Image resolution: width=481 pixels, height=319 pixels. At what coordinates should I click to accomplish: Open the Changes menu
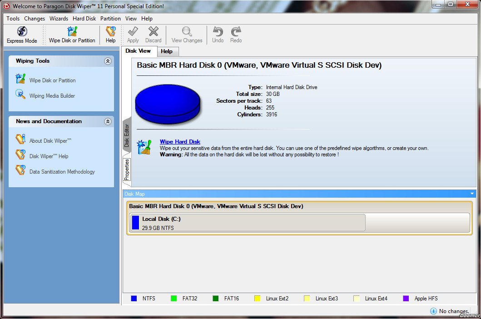pos(35,19)
